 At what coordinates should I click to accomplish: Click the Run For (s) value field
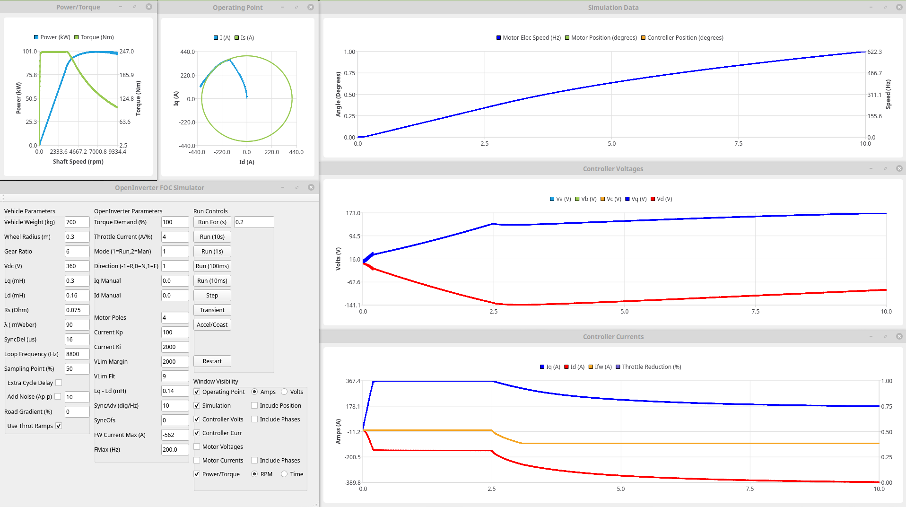coord(253,222)
